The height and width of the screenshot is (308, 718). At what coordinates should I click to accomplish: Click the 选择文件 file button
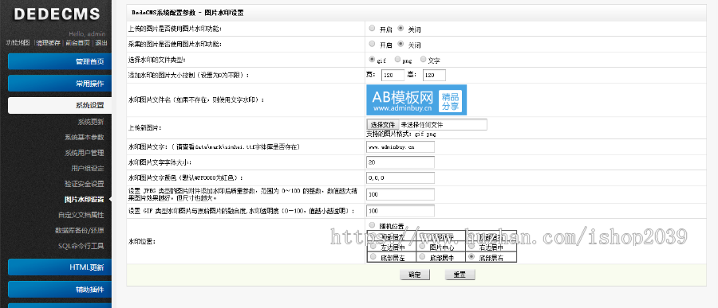click(x=383, y=125)
